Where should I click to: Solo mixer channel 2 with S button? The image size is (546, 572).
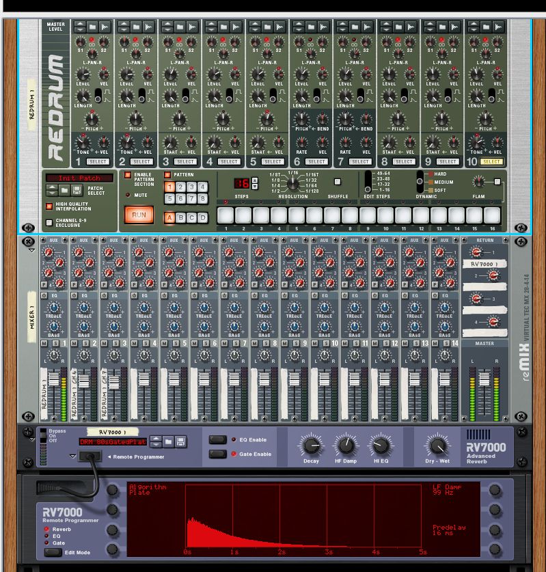pyautogui.click(x=85, y=343)
